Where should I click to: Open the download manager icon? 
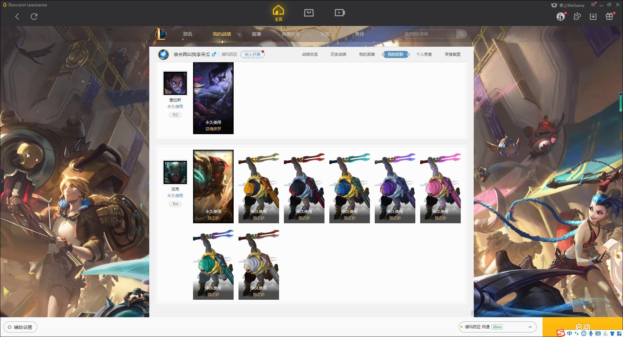593,16
